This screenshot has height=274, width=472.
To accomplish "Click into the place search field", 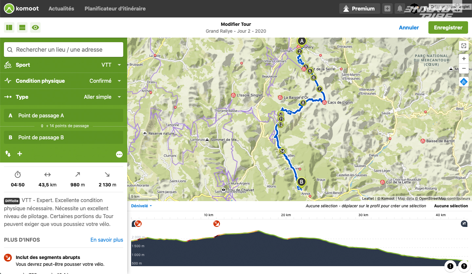I will (x=64, y=50).
